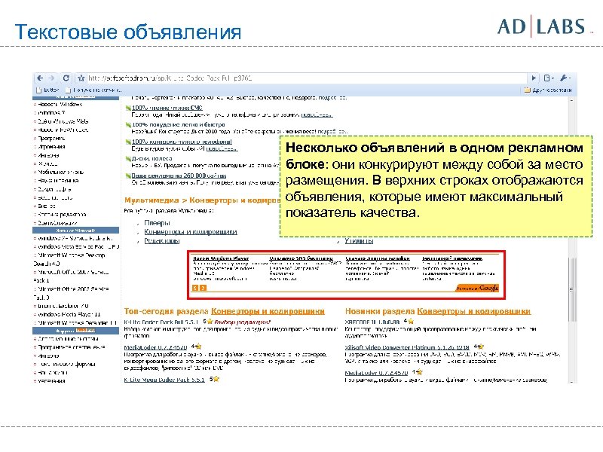Click the Go arrow beside the address bar
The height and width of the screenshot is (452, 603).
point(534,78)
